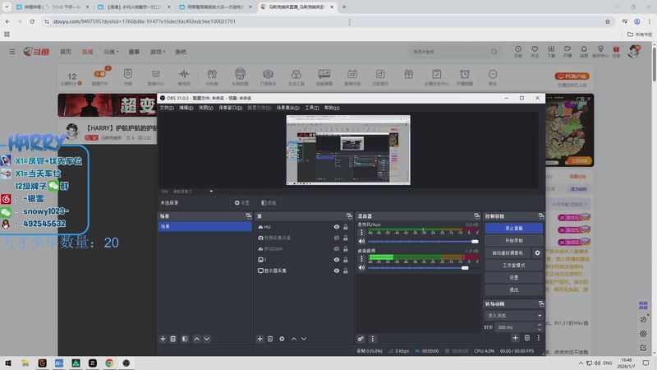Move source up in Sources panel

coord(294,339)
